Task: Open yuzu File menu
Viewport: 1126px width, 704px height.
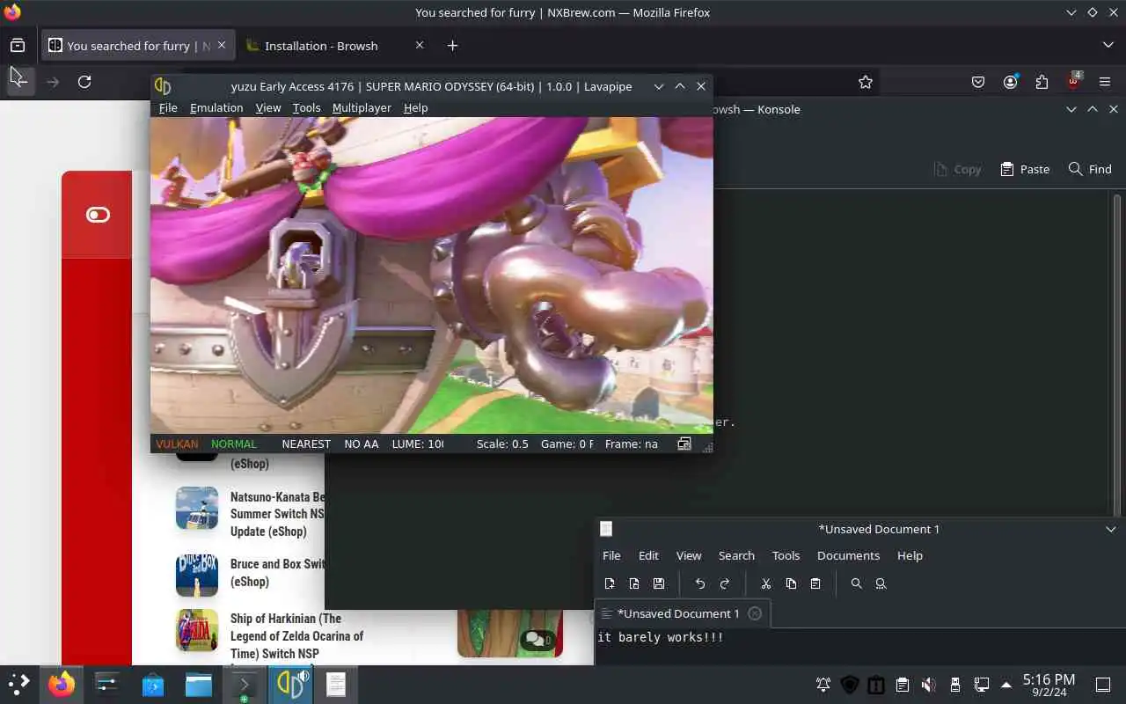Action: [x=168, y=107]
